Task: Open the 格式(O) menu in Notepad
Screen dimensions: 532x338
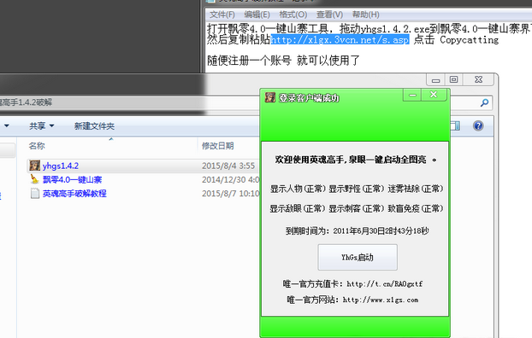Action: [x=293, y=15]
